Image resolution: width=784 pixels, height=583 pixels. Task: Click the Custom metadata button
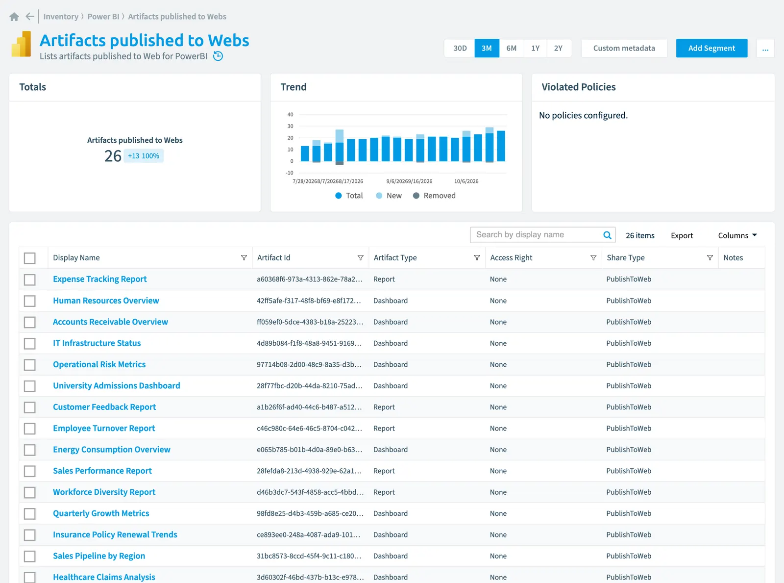(624, 48)
